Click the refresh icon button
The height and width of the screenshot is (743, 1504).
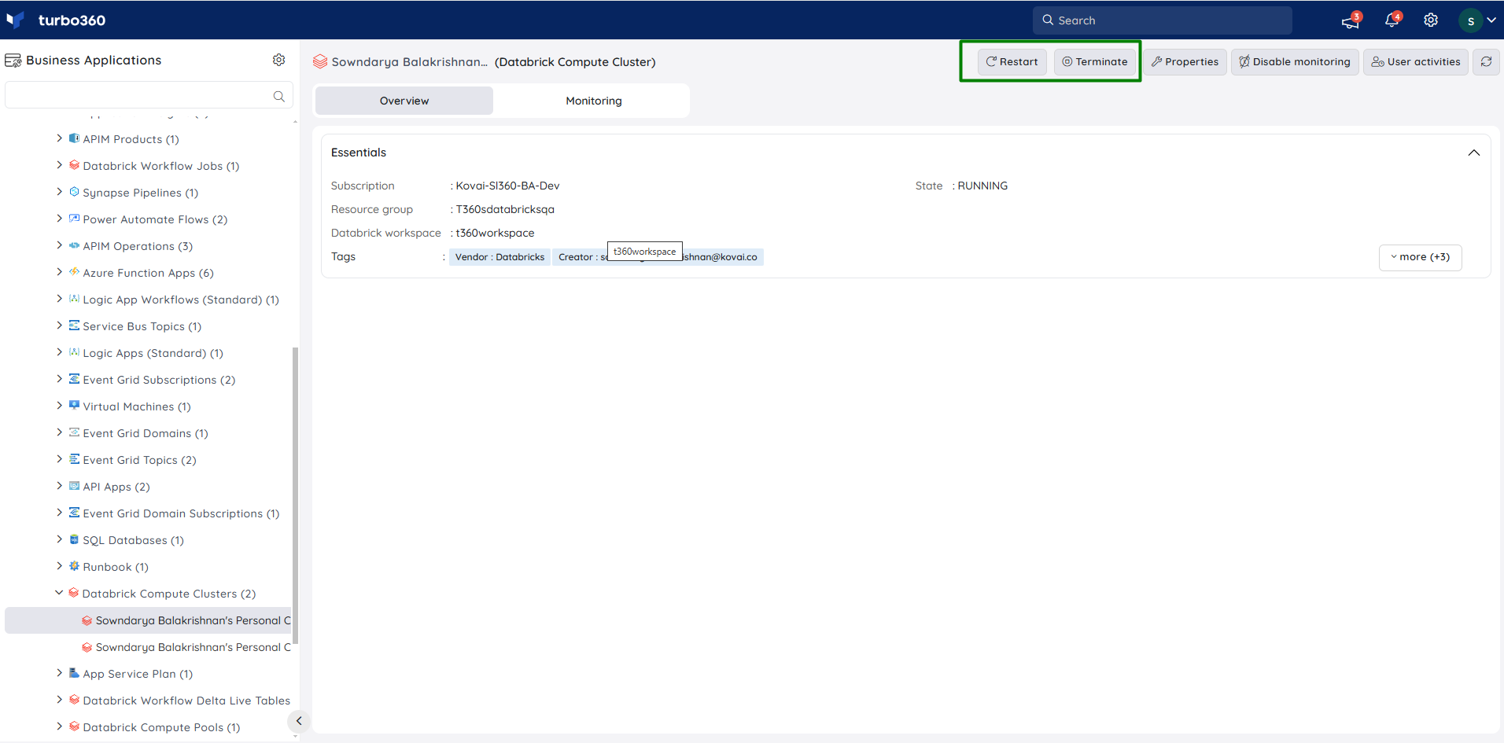pos(1486,61)
